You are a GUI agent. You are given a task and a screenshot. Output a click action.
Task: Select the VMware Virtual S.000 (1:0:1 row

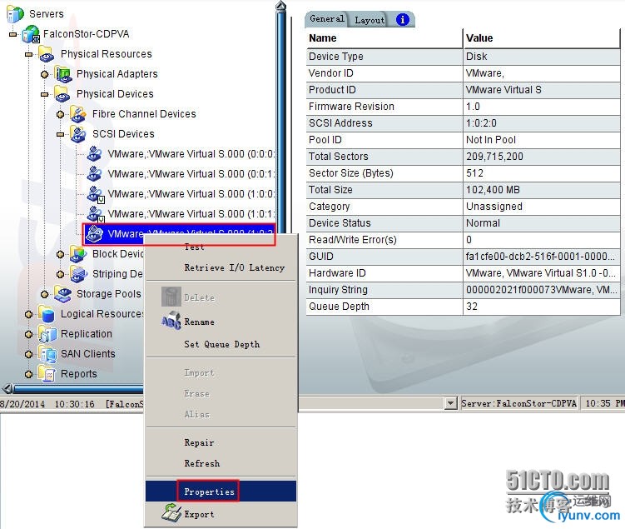click(x=191, y=214)
